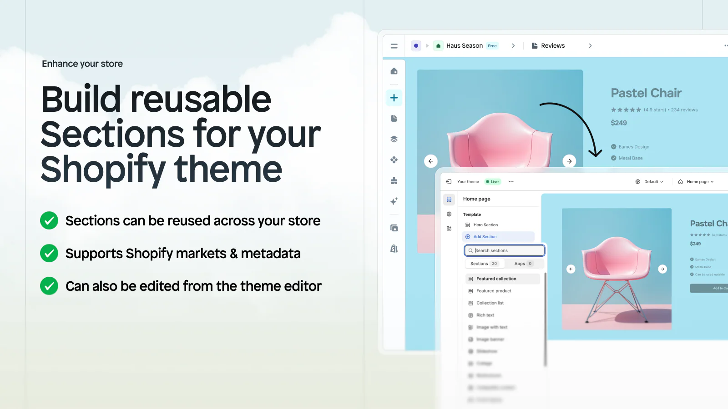
Task: Open the app embeds icon in editor rail
Action: point(449,229)
